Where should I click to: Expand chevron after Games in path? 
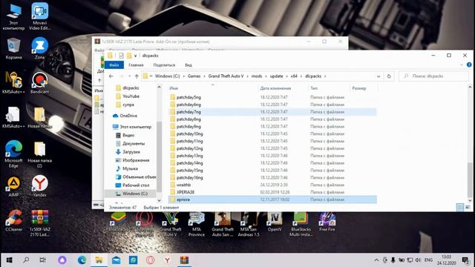[x=204, y=76]
